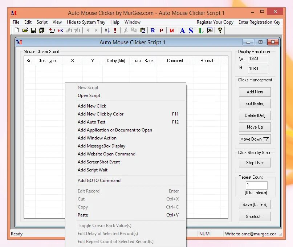Click the blue A toolbar icon
Image resolution: width=293 pixels, height=247 pixels.
click(x=182, y=31)
